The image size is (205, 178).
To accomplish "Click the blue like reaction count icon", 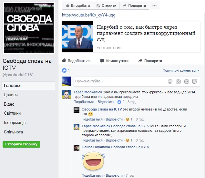I will click(64, 70).
